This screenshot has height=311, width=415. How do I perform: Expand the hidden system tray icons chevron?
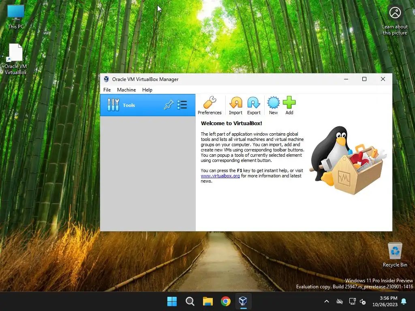[327, 301]
